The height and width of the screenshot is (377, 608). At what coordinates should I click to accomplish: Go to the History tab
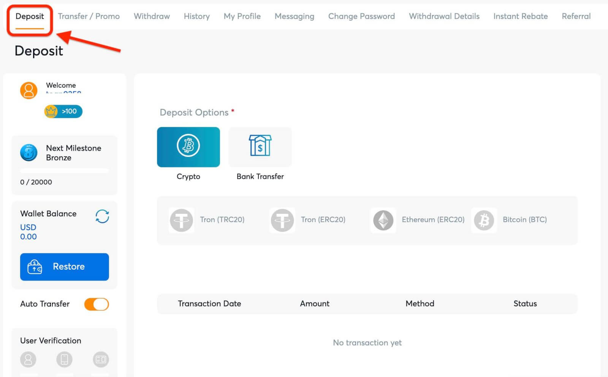196,16
